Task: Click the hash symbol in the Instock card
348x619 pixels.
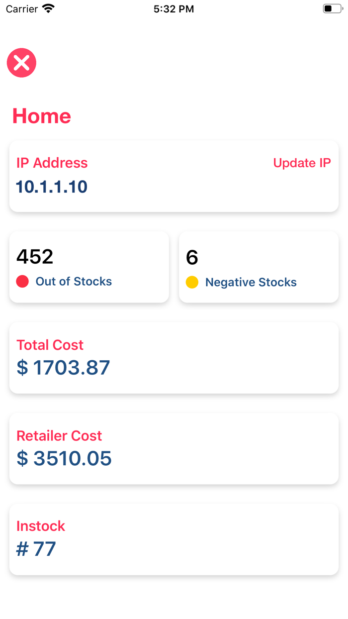Action: coord(21,549)
